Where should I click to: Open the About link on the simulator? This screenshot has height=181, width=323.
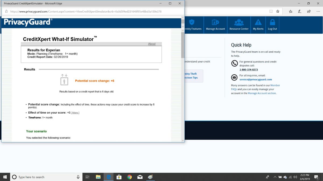click(x=152, y=44)
